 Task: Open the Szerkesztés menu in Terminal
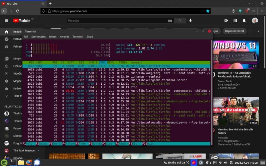coord(39,37)
